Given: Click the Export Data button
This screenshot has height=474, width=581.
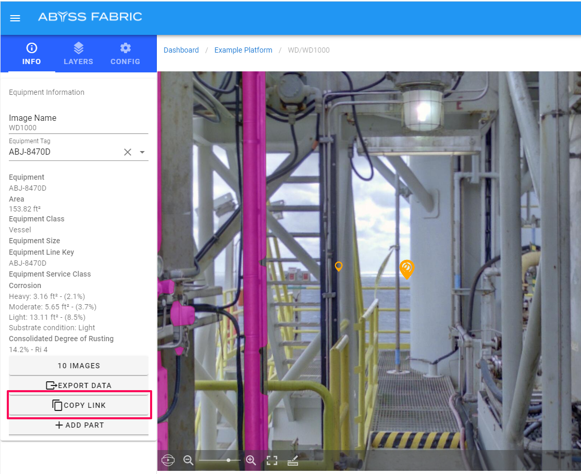Looking at the screenshot, I should click(79, 385).
